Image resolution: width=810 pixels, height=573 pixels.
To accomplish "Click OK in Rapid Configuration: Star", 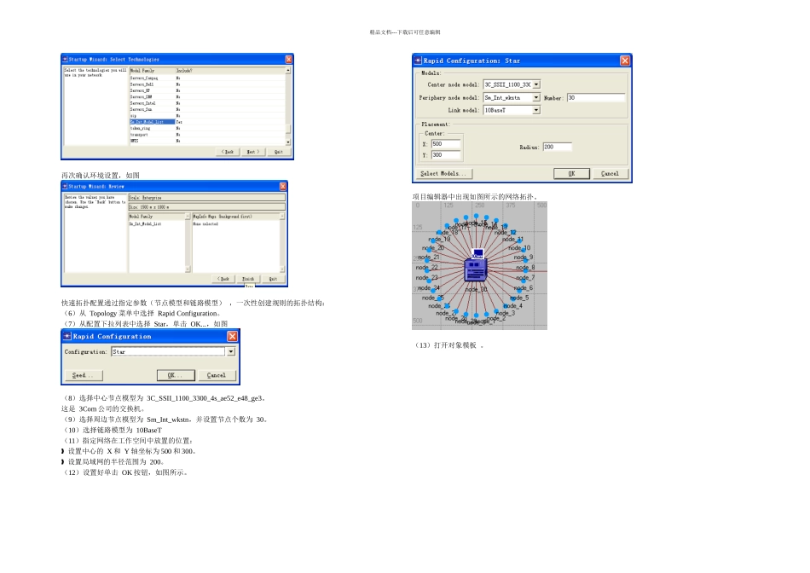I will 571,174.
